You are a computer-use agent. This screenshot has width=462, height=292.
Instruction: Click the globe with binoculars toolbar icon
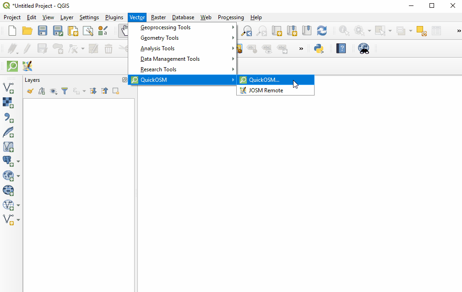point(364,48)
